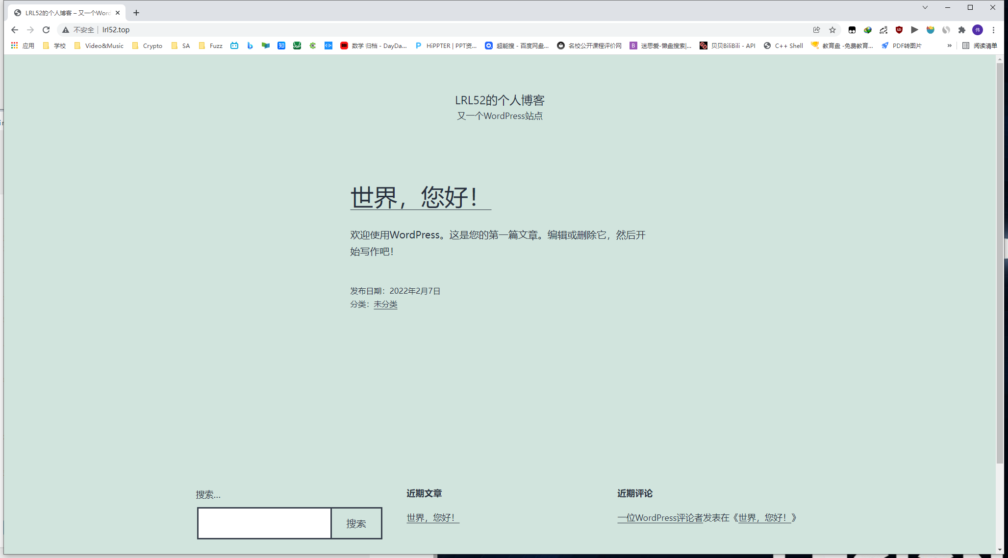
Task: Open the Bilibili TV icon bookmark
Action: click(234, 46)
